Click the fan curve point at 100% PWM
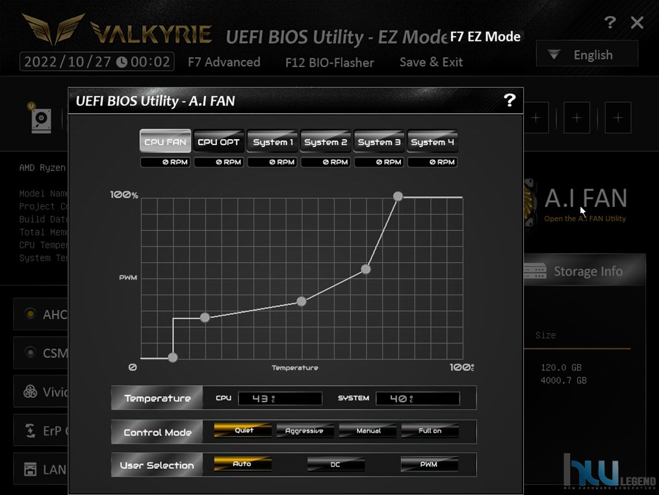Screen dimensions: 659x495 398,196
